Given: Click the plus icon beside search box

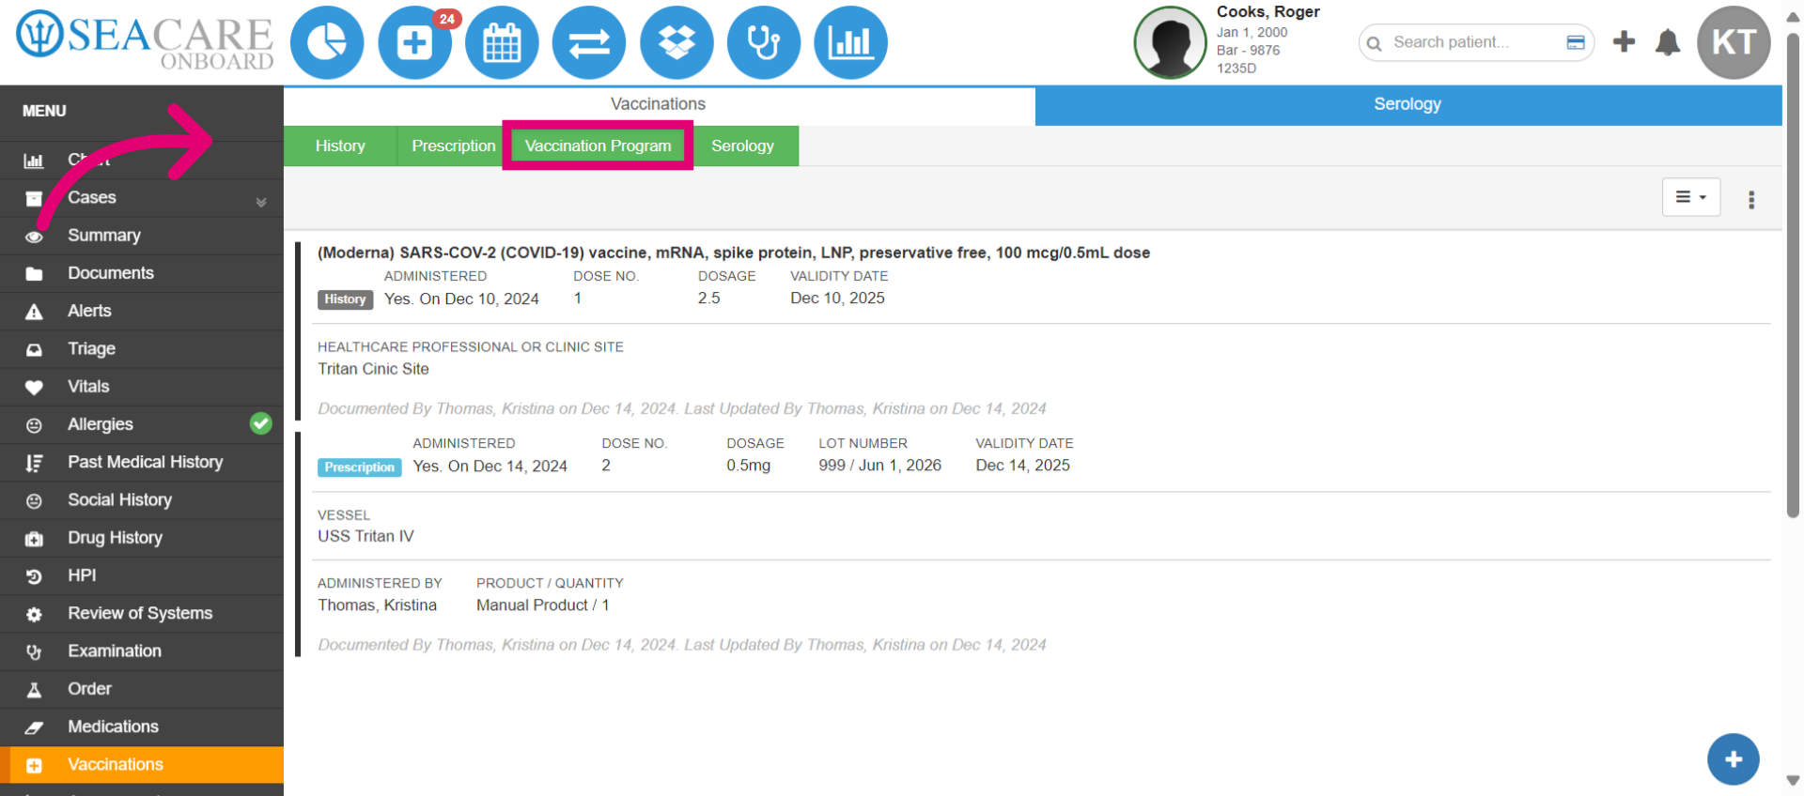Looking at the screenshot, I should point(1624,41).
